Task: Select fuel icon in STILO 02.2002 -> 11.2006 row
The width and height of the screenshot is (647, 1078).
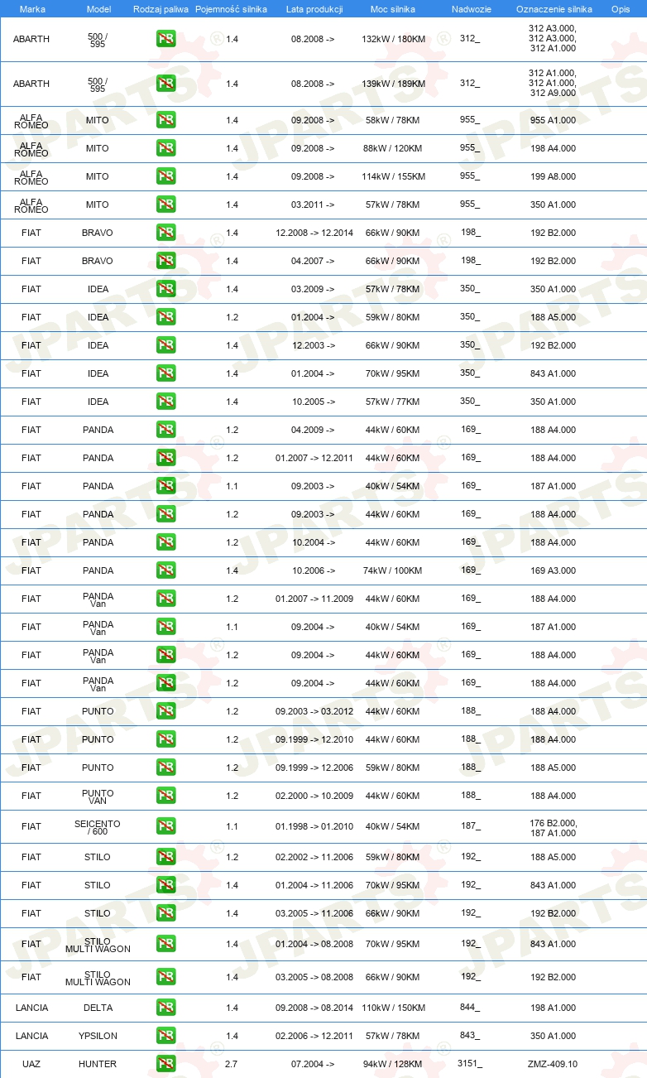Action: click(x=166, y=856)
